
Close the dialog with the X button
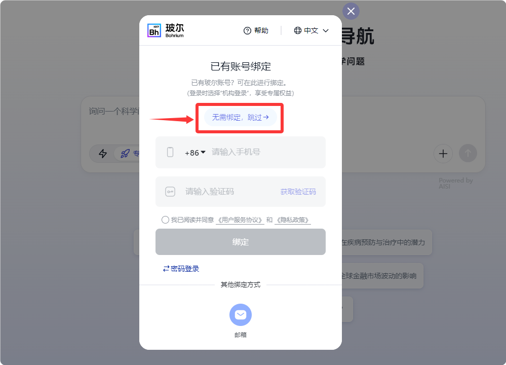pyautogui.click(x=351, y=11)
